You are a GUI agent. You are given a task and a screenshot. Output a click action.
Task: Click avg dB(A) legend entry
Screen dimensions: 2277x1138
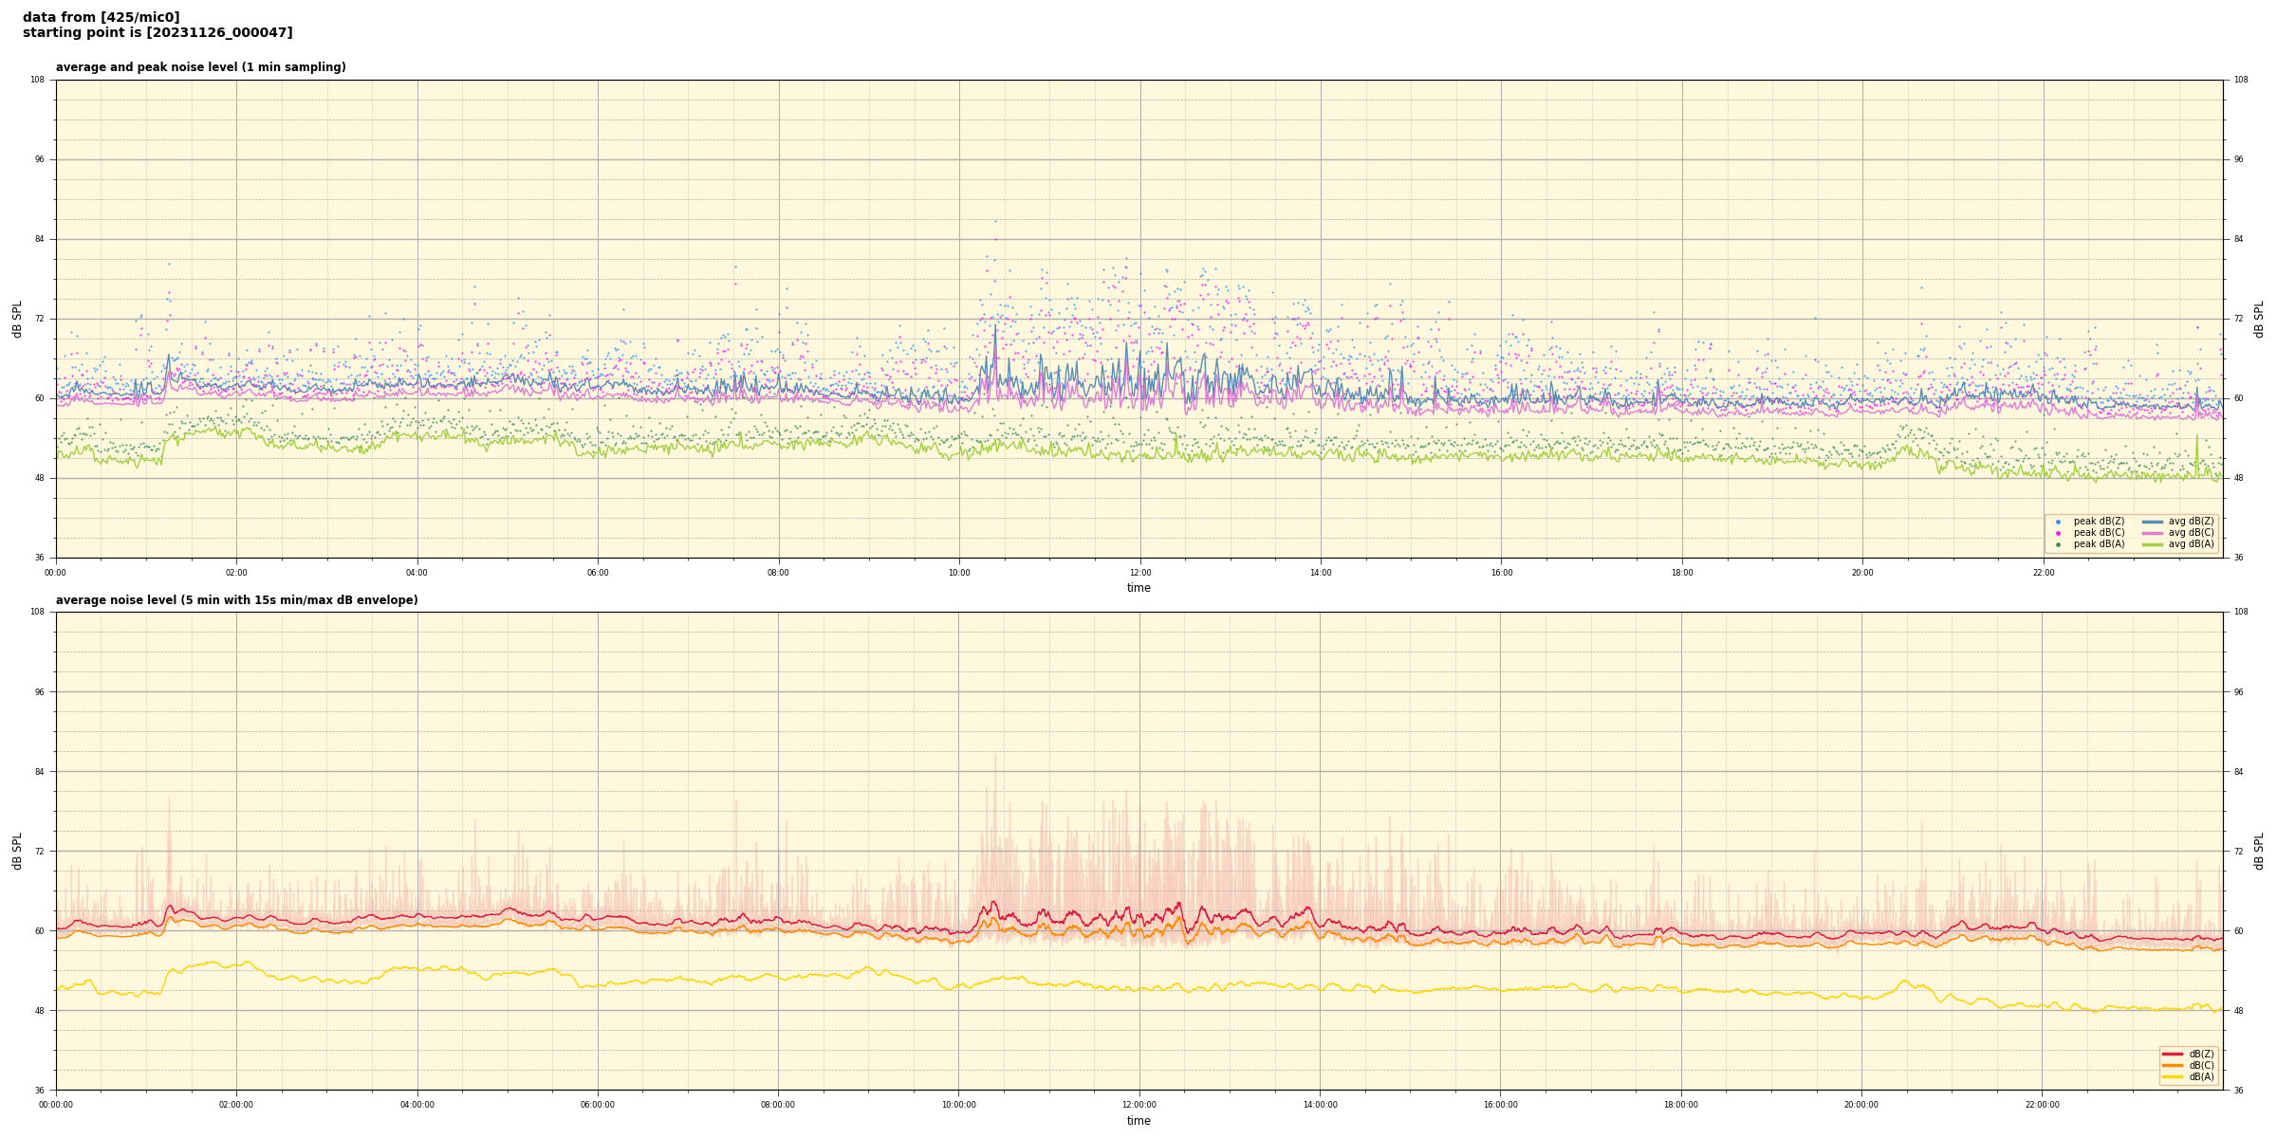point(2190,544)
